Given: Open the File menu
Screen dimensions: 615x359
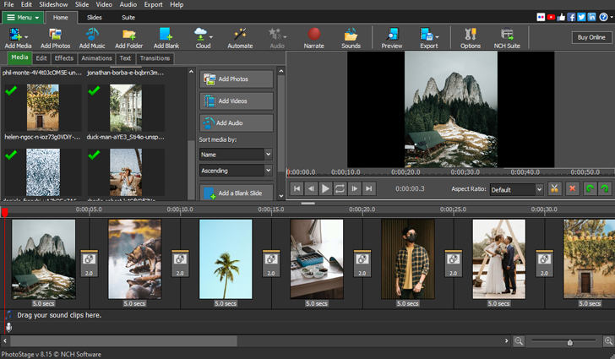Looking at the screenshot, I should (x=8, y=4).
